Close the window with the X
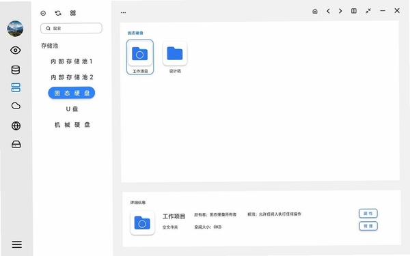Image resolution: width=410 pixels, height=256 pixels. point(397,10)
